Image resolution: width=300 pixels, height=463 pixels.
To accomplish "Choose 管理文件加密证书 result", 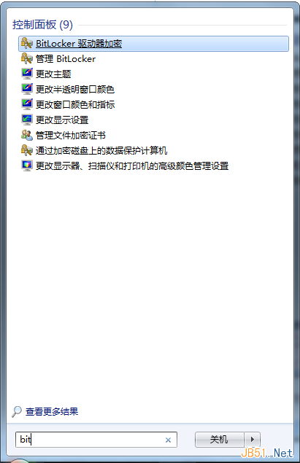I will pos(70,135).
